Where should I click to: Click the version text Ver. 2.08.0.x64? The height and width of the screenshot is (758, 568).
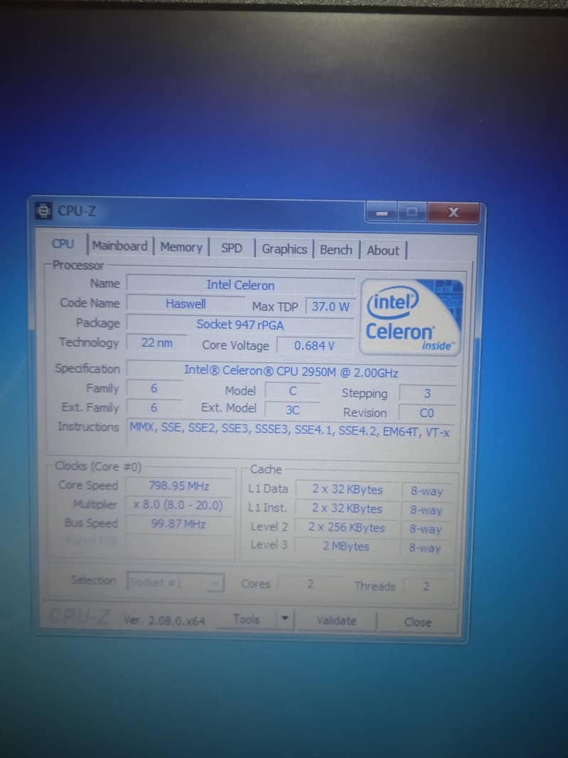pos(164,620)
